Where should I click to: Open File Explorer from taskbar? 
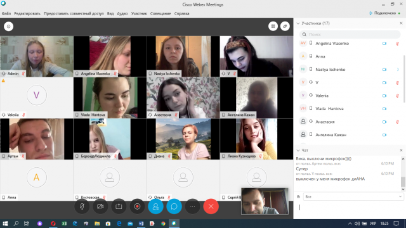[97, 224]
